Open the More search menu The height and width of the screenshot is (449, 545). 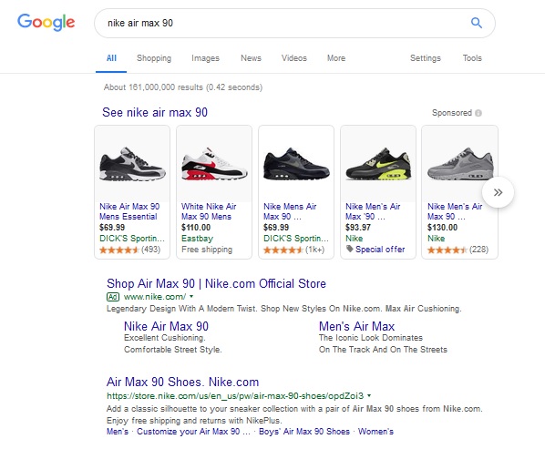click(336, 58)
